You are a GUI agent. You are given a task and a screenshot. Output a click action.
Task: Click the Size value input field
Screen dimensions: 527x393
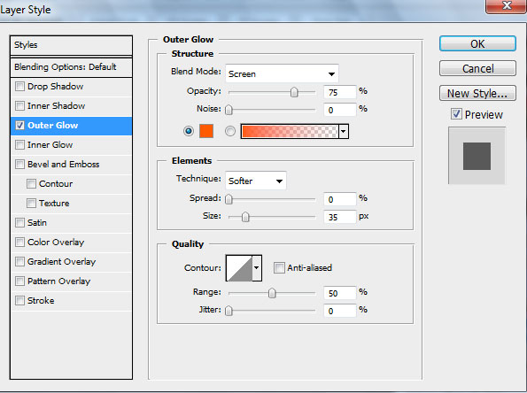(340, 217)
